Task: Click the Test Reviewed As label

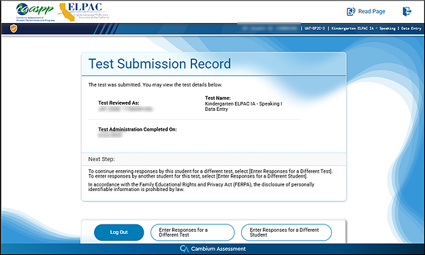Action: point(119,103)
